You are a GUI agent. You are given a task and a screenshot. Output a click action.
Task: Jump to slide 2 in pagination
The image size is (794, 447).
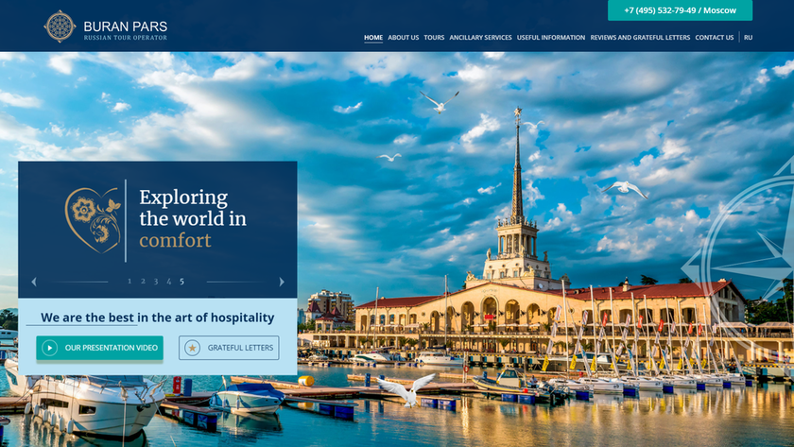[x=143, y=281]
